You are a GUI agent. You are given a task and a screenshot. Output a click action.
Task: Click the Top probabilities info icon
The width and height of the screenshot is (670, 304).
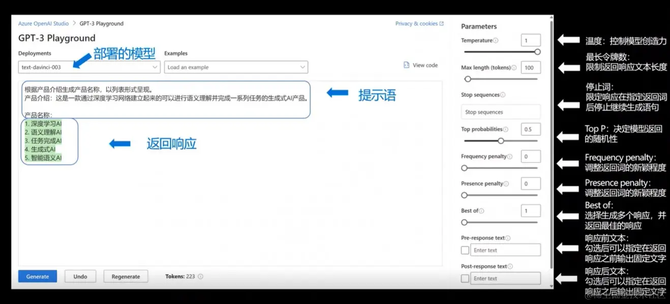point(506,129)
